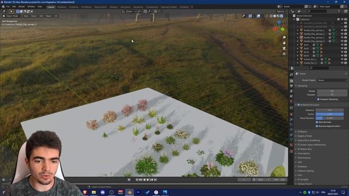Open the Texture properties tab icon

click(x=291, y=151)
